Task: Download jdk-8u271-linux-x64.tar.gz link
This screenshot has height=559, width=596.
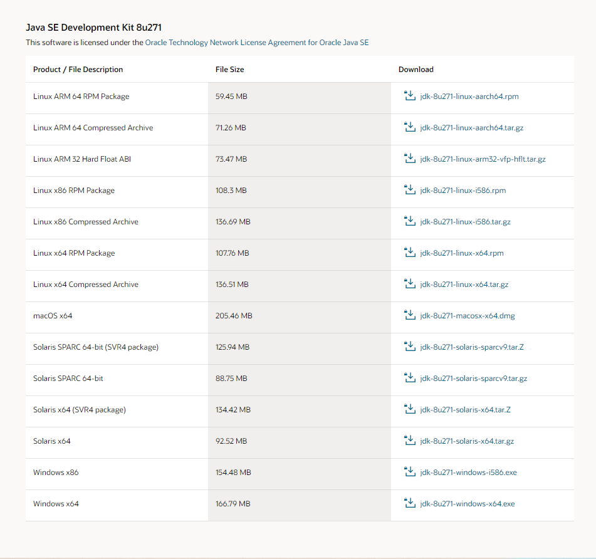Action: tap(464, 285)
